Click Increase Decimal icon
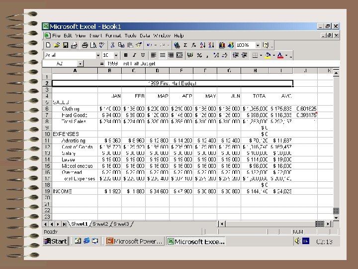358x269 pixels. 216,55
